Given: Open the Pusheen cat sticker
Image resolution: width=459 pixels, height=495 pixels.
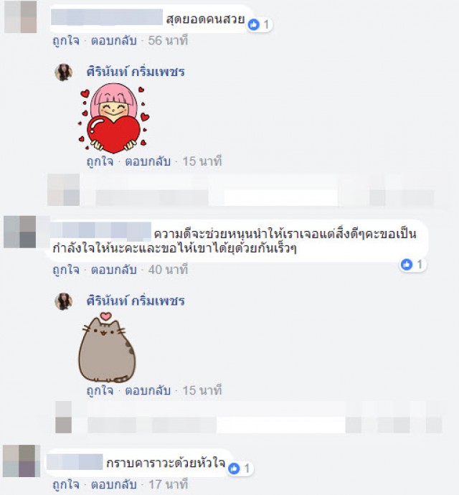Looking at the screenshot, I should pyautogui.click(x=107, y=347).
